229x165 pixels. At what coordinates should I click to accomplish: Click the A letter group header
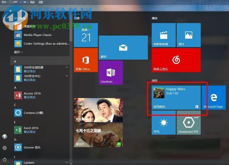15,88
